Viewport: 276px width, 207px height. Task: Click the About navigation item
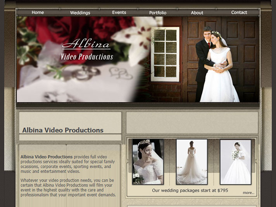[197, 13]
